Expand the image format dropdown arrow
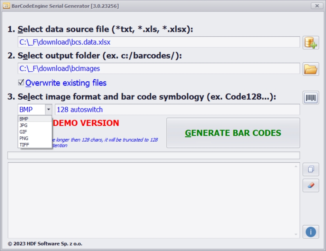 pos(48,110)
